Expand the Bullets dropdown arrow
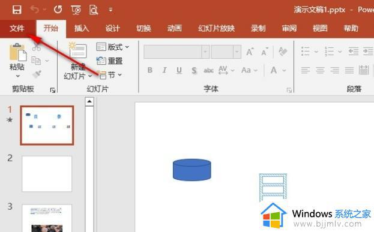Screen dimensions: 374x232 316,52
